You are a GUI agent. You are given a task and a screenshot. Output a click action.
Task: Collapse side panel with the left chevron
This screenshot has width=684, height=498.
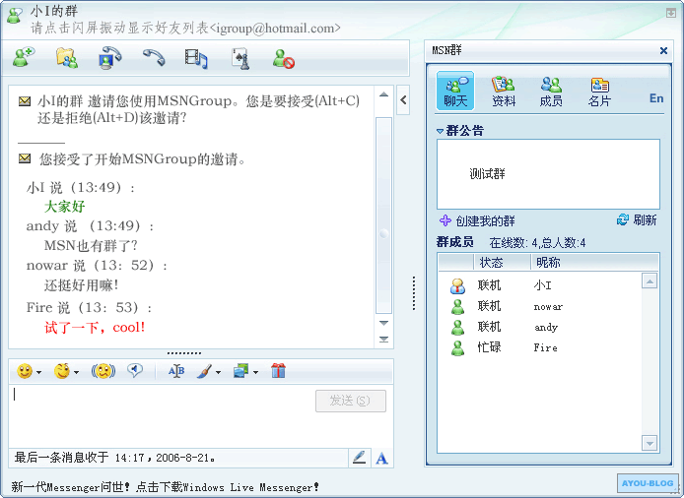403,100
